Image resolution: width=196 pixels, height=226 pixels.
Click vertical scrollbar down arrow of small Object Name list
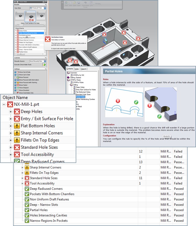coord(45,52)
